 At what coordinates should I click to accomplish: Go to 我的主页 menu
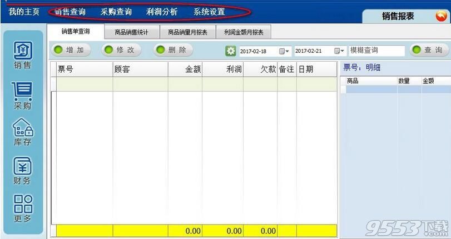[x=24, y=12]
